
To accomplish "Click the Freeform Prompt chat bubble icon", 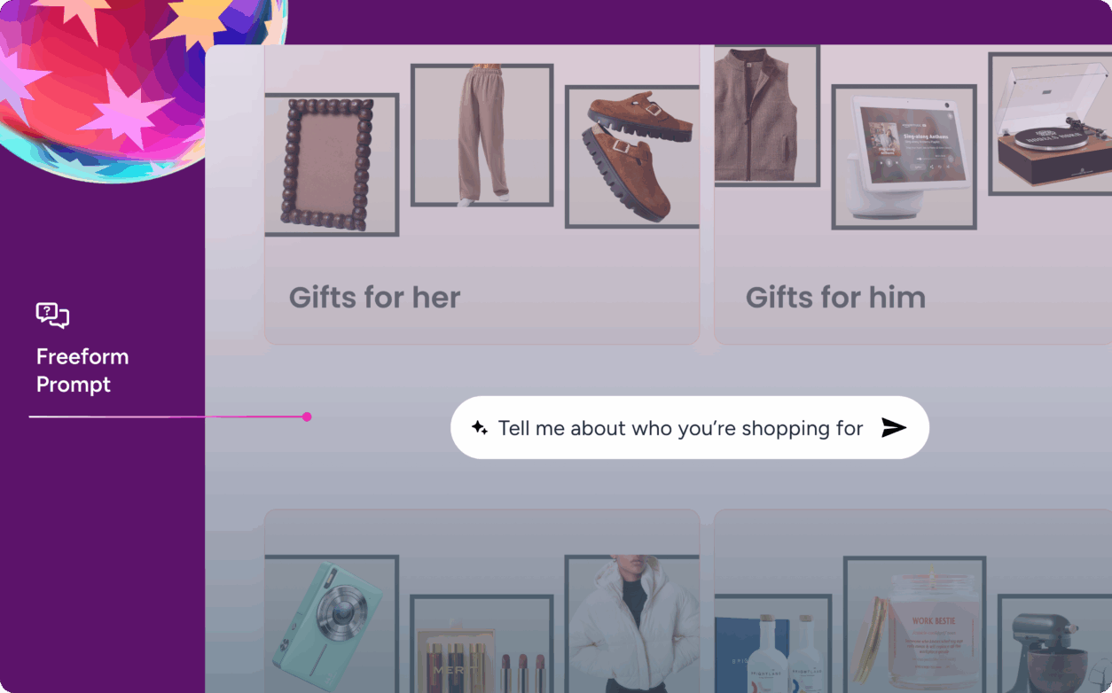I will 52,315.
